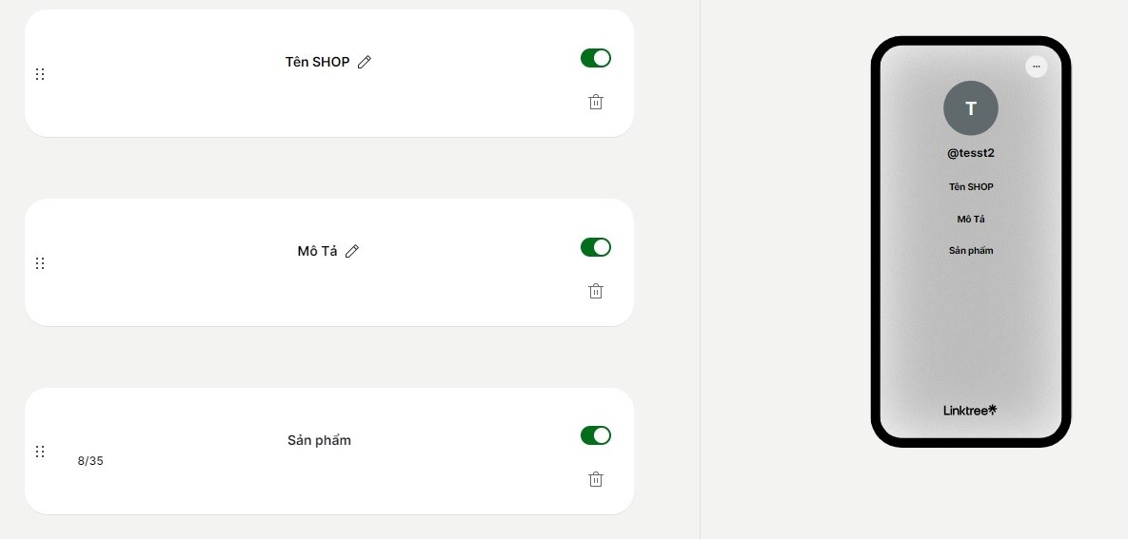Click the Mô Tả title text in card
The width and height of the screenshot is (1128, 539).
click(317, 251)
